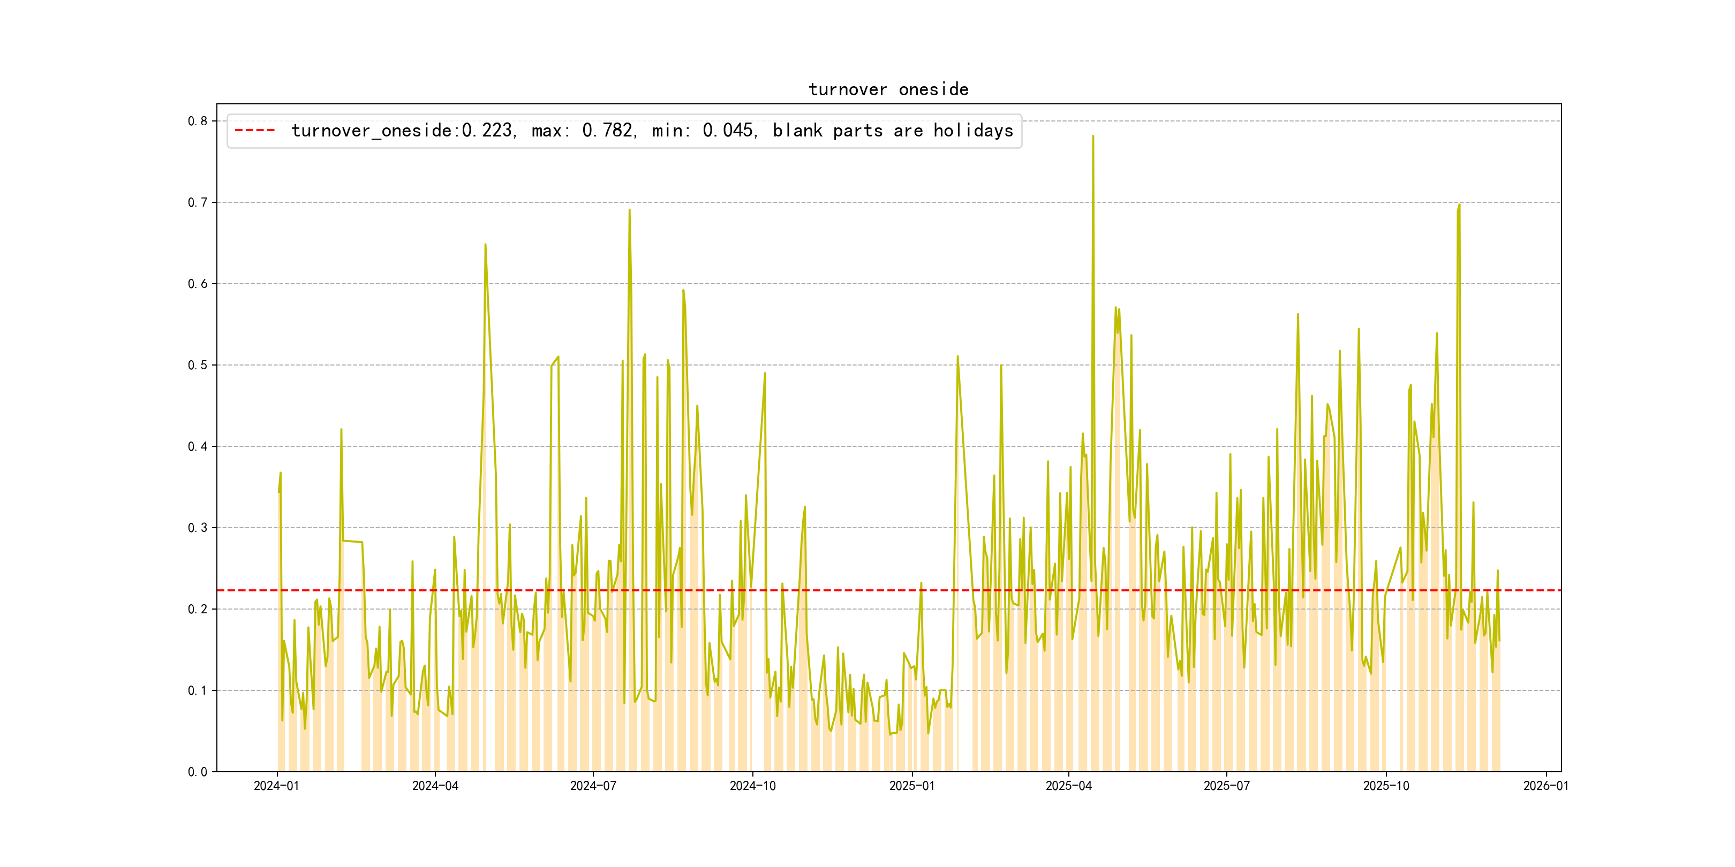1735x867 pixels.
Task: Click the 0.0 y-axis tick label
Action: point(198,772)
